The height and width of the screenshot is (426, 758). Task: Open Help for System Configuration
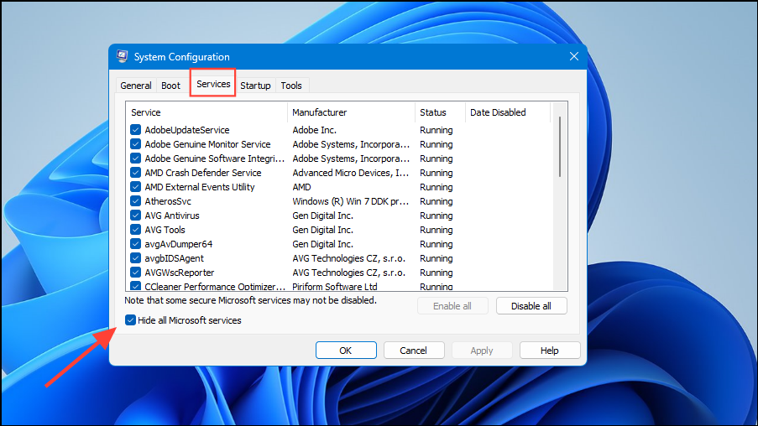[x=550, y=351]
